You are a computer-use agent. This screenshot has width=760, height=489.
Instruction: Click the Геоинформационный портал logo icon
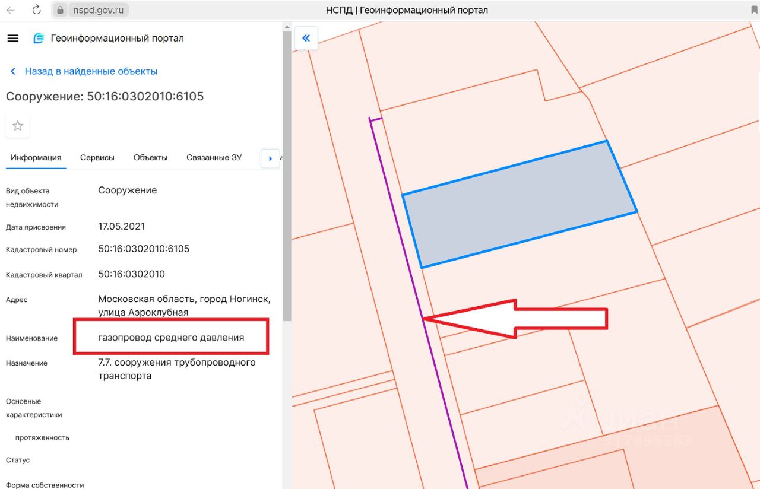point(39,39)
